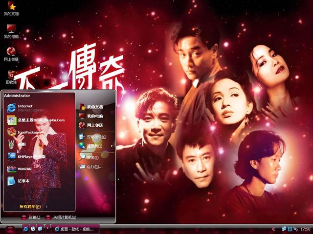
Task: Open 我的电脑 in Start menu right panel
Action: [x=91, y=116]
